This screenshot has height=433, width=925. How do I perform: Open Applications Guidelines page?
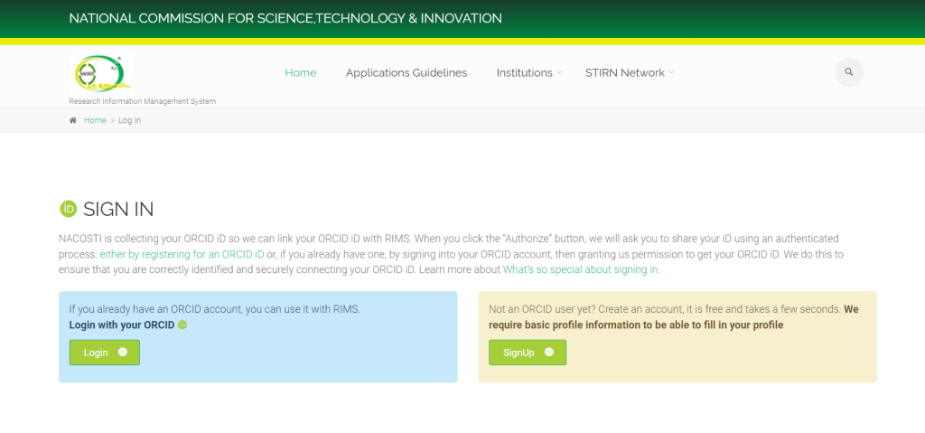click(x=406, y=72)
